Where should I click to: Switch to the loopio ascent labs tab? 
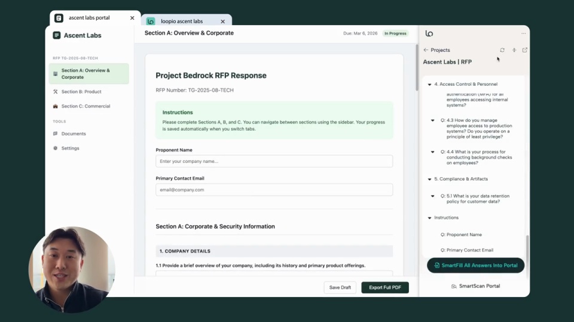point(187,21)
